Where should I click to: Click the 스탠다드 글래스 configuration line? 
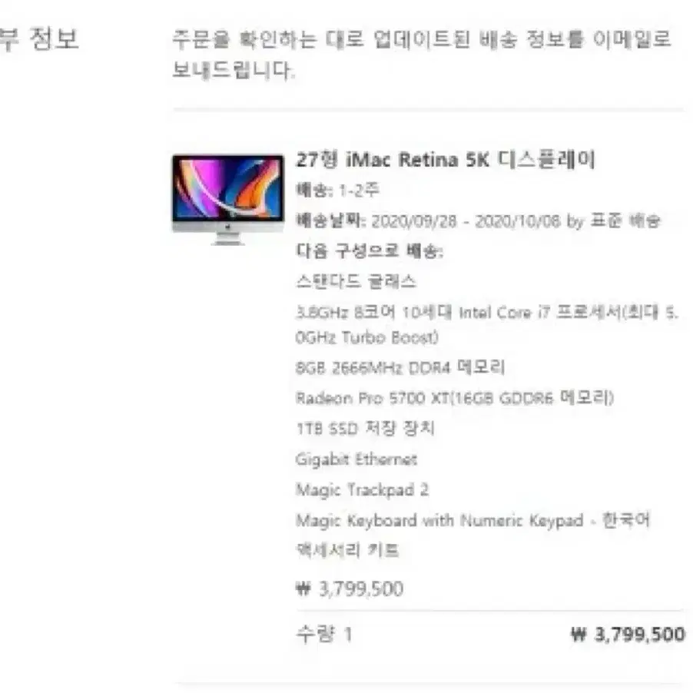pos(356,281)
